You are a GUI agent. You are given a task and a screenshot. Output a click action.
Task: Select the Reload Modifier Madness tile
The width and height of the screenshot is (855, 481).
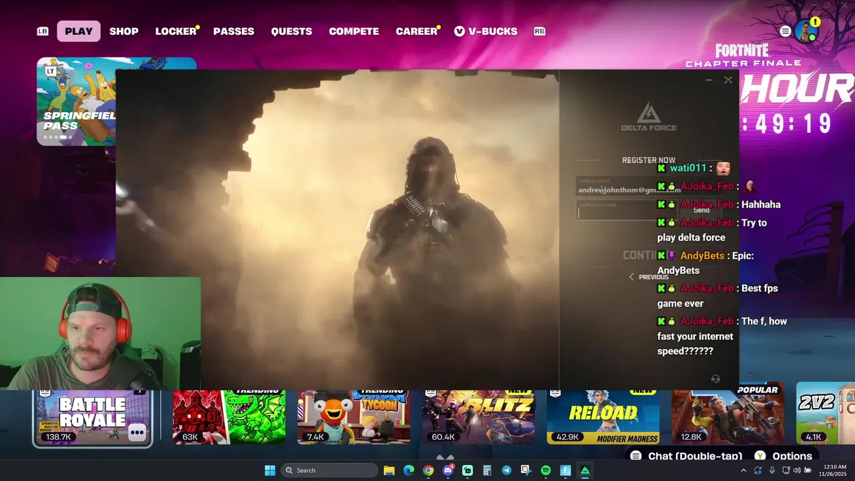coord(603,417)
